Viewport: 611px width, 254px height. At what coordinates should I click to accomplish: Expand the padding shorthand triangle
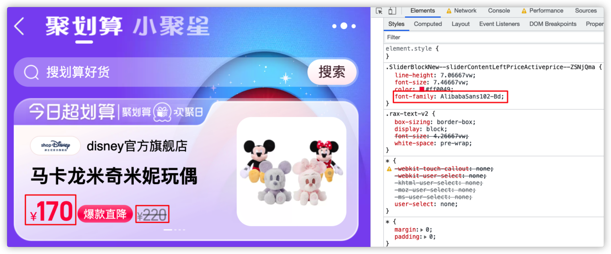coord(425,237)
